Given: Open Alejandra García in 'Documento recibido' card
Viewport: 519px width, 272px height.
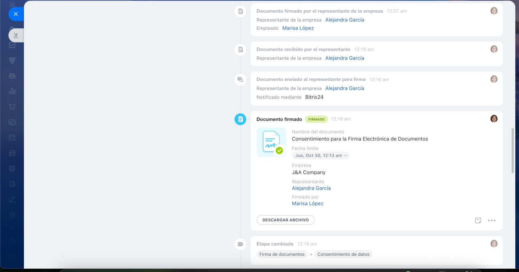Looking at the screenshot, I should point(345,58).
